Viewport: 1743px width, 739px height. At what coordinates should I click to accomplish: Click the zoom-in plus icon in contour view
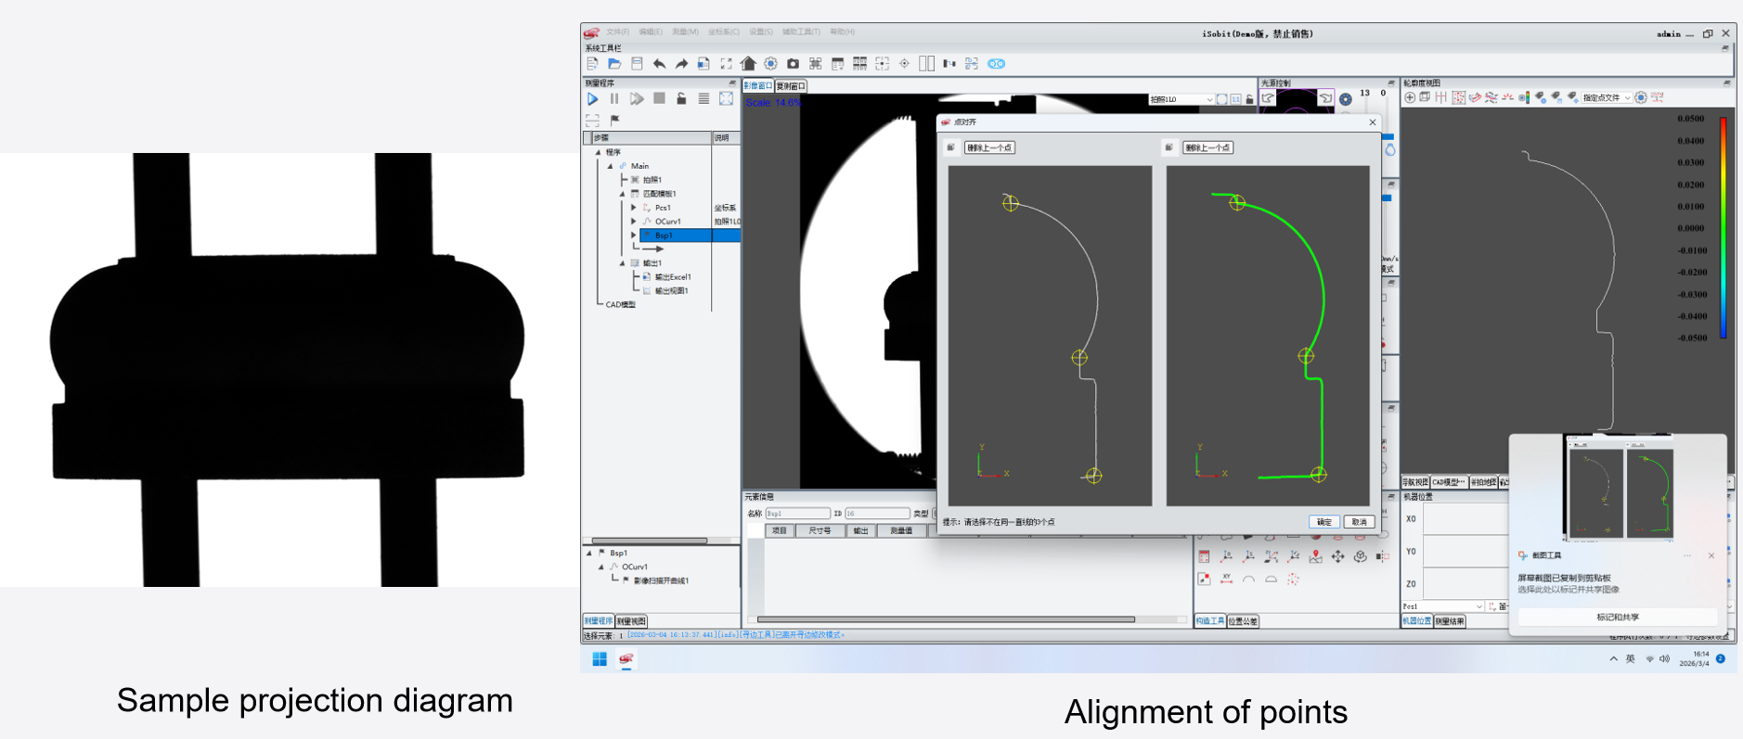pos(1410,97)
